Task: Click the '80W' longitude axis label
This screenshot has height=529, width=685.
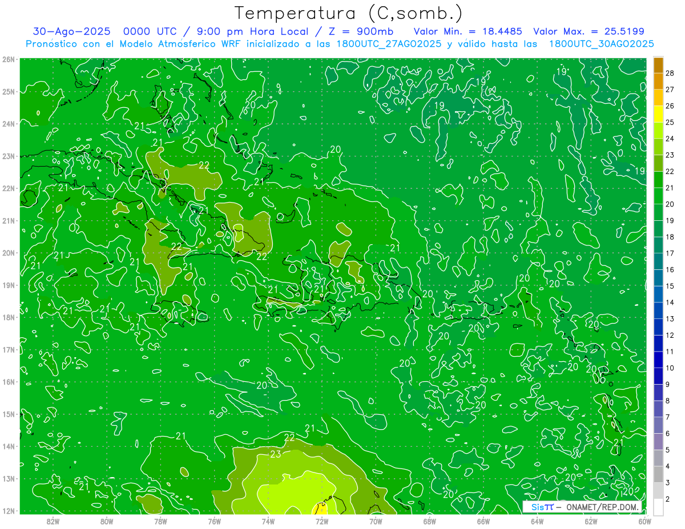Action: [107, 521]
